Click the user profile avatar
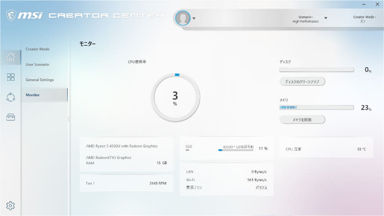This screenshot has height=216, width=384. pyautogui.click(x=183, y=18)
